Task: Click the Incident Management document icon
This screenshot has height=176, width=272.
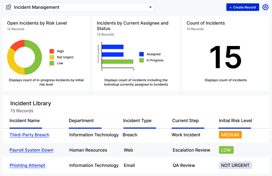Action: tap(8, 7)
